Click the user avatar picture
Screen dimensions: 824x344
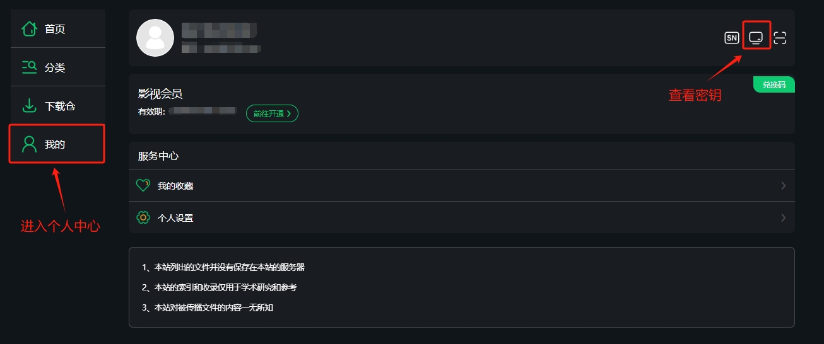click(155, 38)
